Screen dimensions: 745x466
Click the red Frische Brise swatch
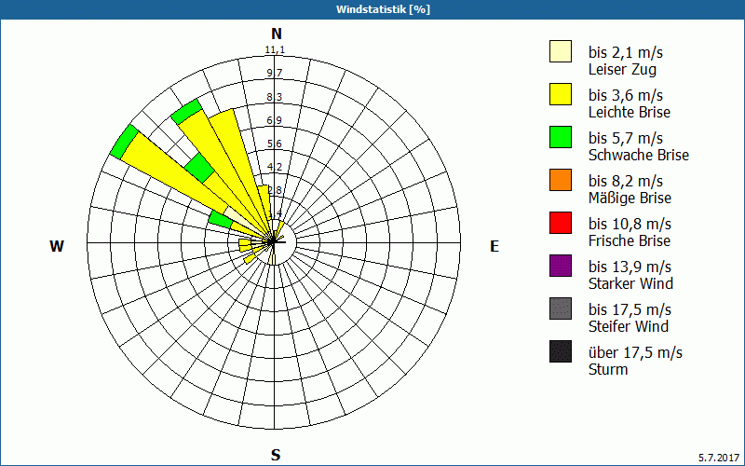[x=561, y=223]
